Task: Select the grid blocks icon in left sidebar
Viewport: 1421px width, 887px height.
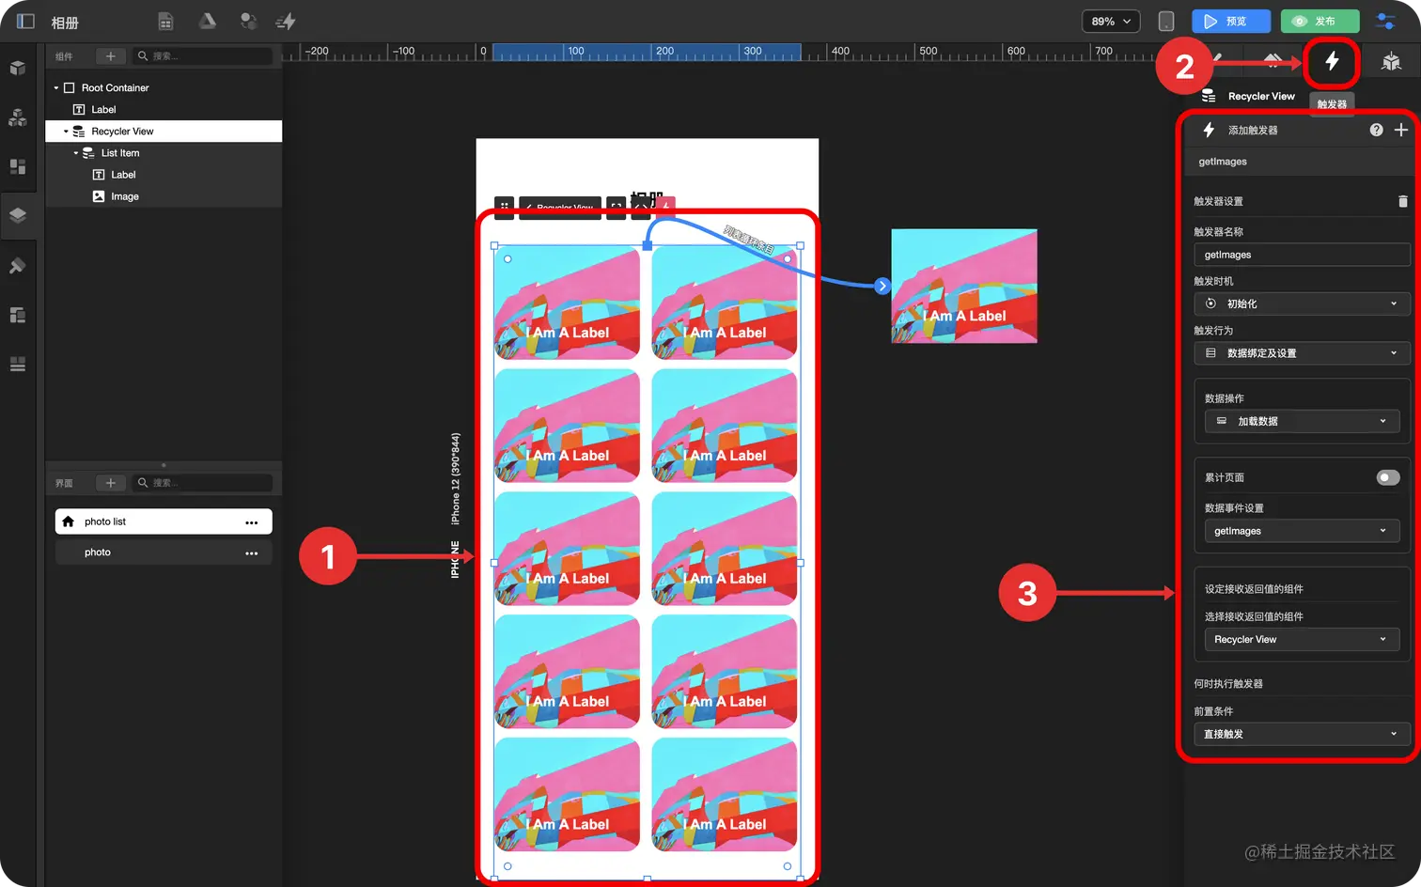Action: 17,166
